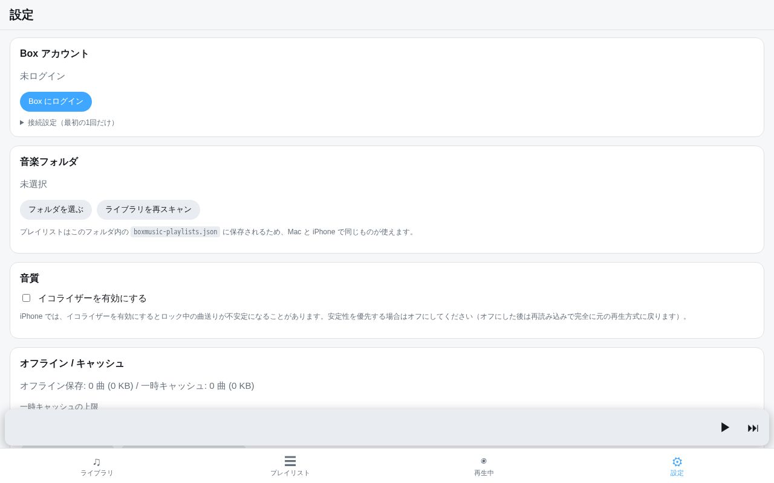This screenshot has width=774, height=483.
Task: Click the 音質 section heading
Action: (x=30, y=278)
